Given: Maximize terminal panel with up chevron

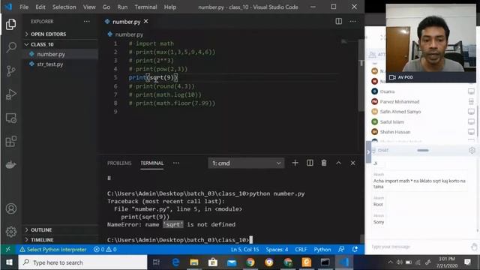Looking at the screenshot, I should click(338, 163).
